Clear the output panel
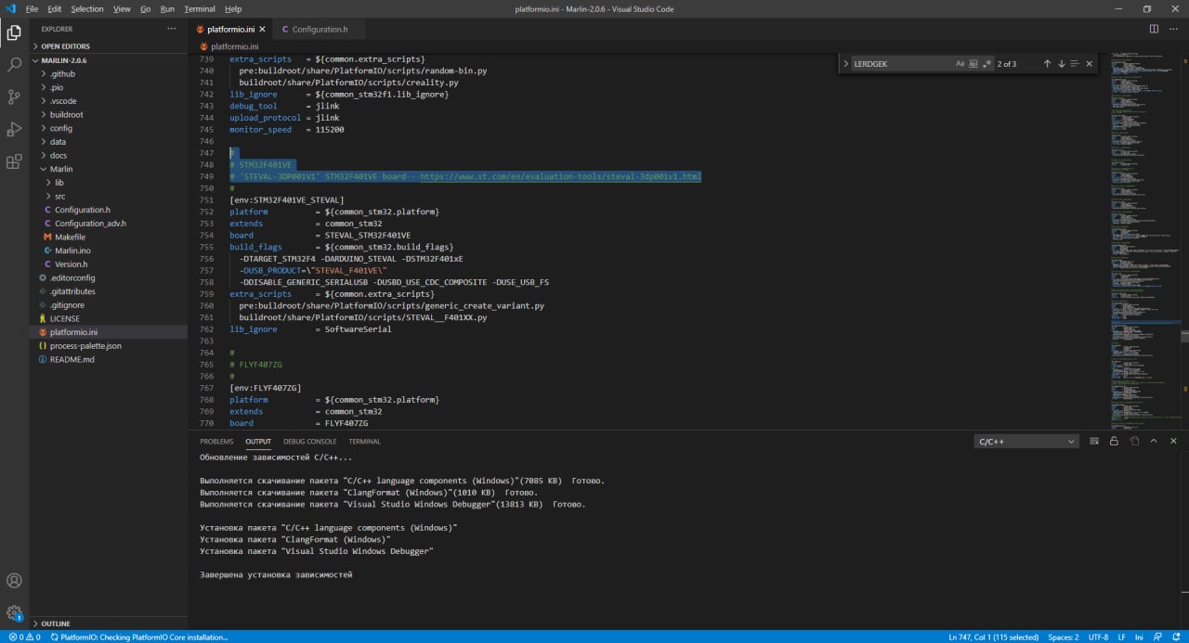The width and height of the screenshot is (1189, 643). (1094, 442)
